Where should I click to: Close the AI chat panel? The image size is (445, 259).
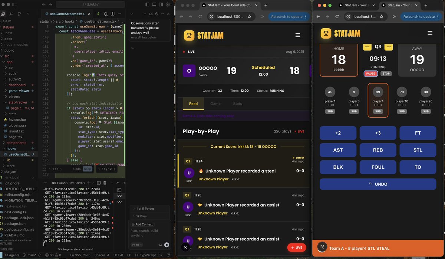pyautogui.click(x=168, y=14)
